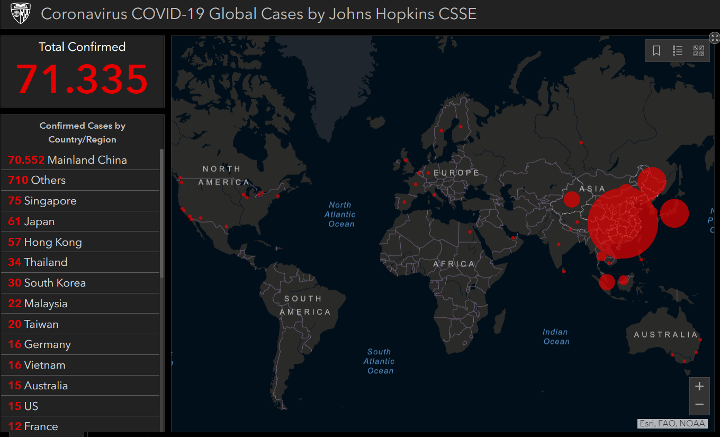Open the map bookmarks icon
Image resolution: width=720 pixels, height=437 pixels.
pos(656,51)
